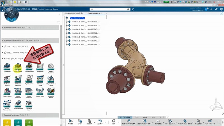Viewport: 224px width, 126px height.
Task: Launch the Fluid Scenario app
Action: 18,67
